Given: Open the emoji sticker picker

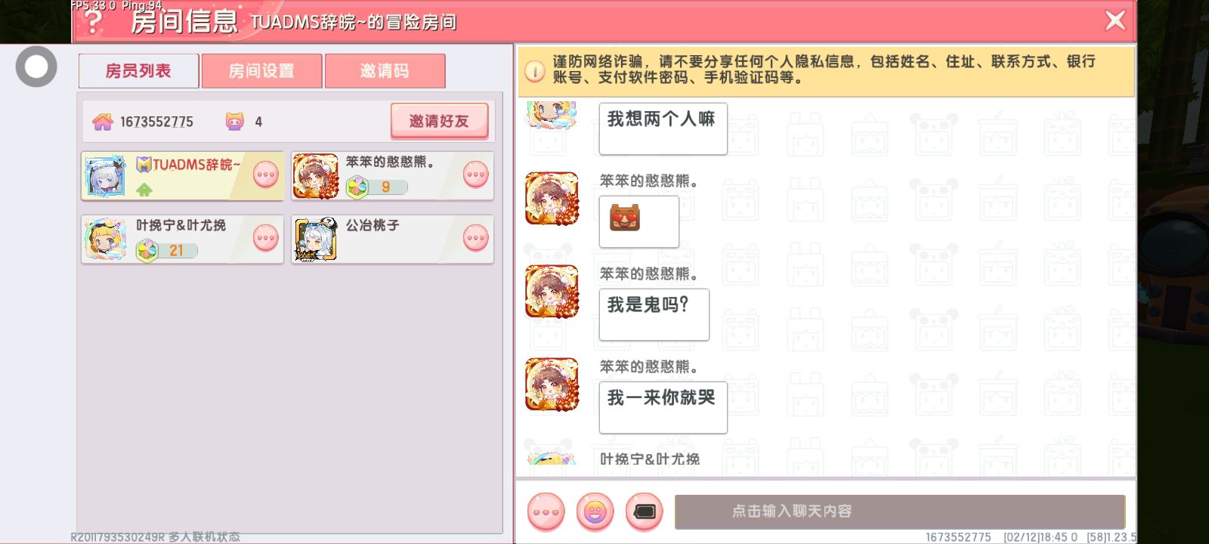Looking at the screenshot, I should click(595, 512).
